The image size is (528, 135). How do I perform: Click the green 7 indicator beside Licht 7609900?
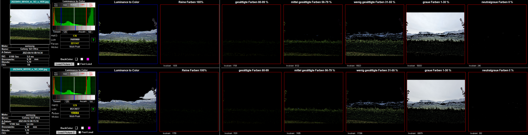93,40
